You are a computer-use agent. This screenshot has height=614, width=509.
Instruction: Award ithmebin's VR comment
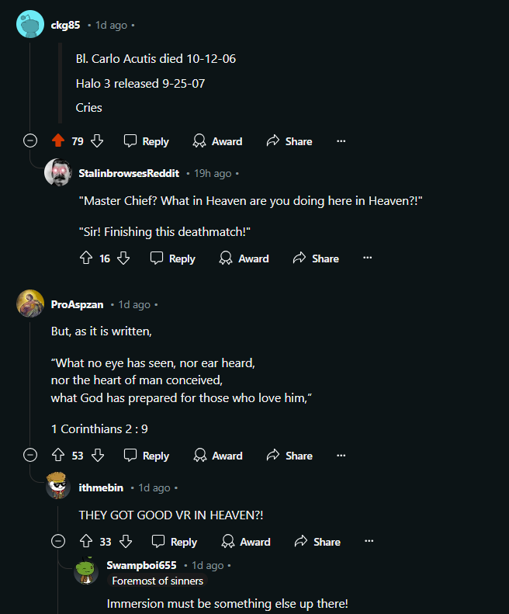click(245, 542)
